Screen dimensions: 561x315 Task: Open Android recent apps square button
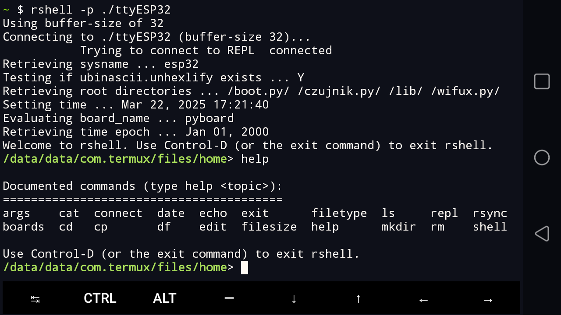542,82
